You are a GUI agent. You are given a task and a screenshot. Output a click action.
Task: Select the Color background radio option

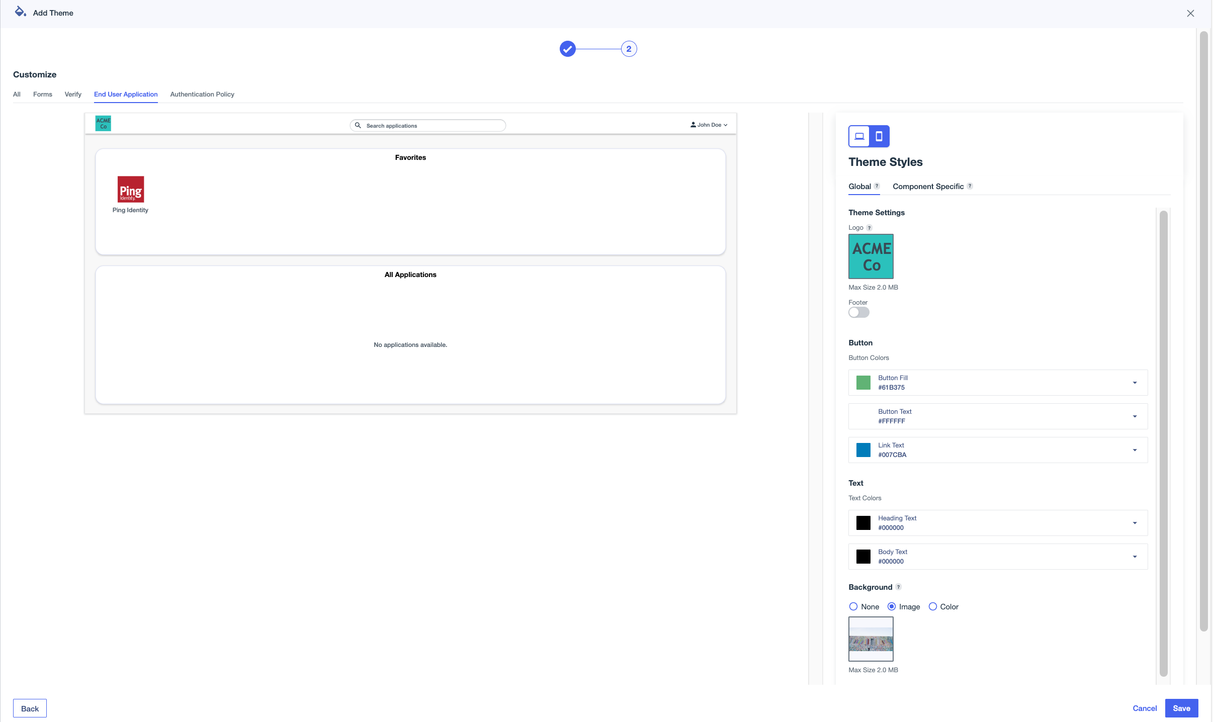click(932, 606)
